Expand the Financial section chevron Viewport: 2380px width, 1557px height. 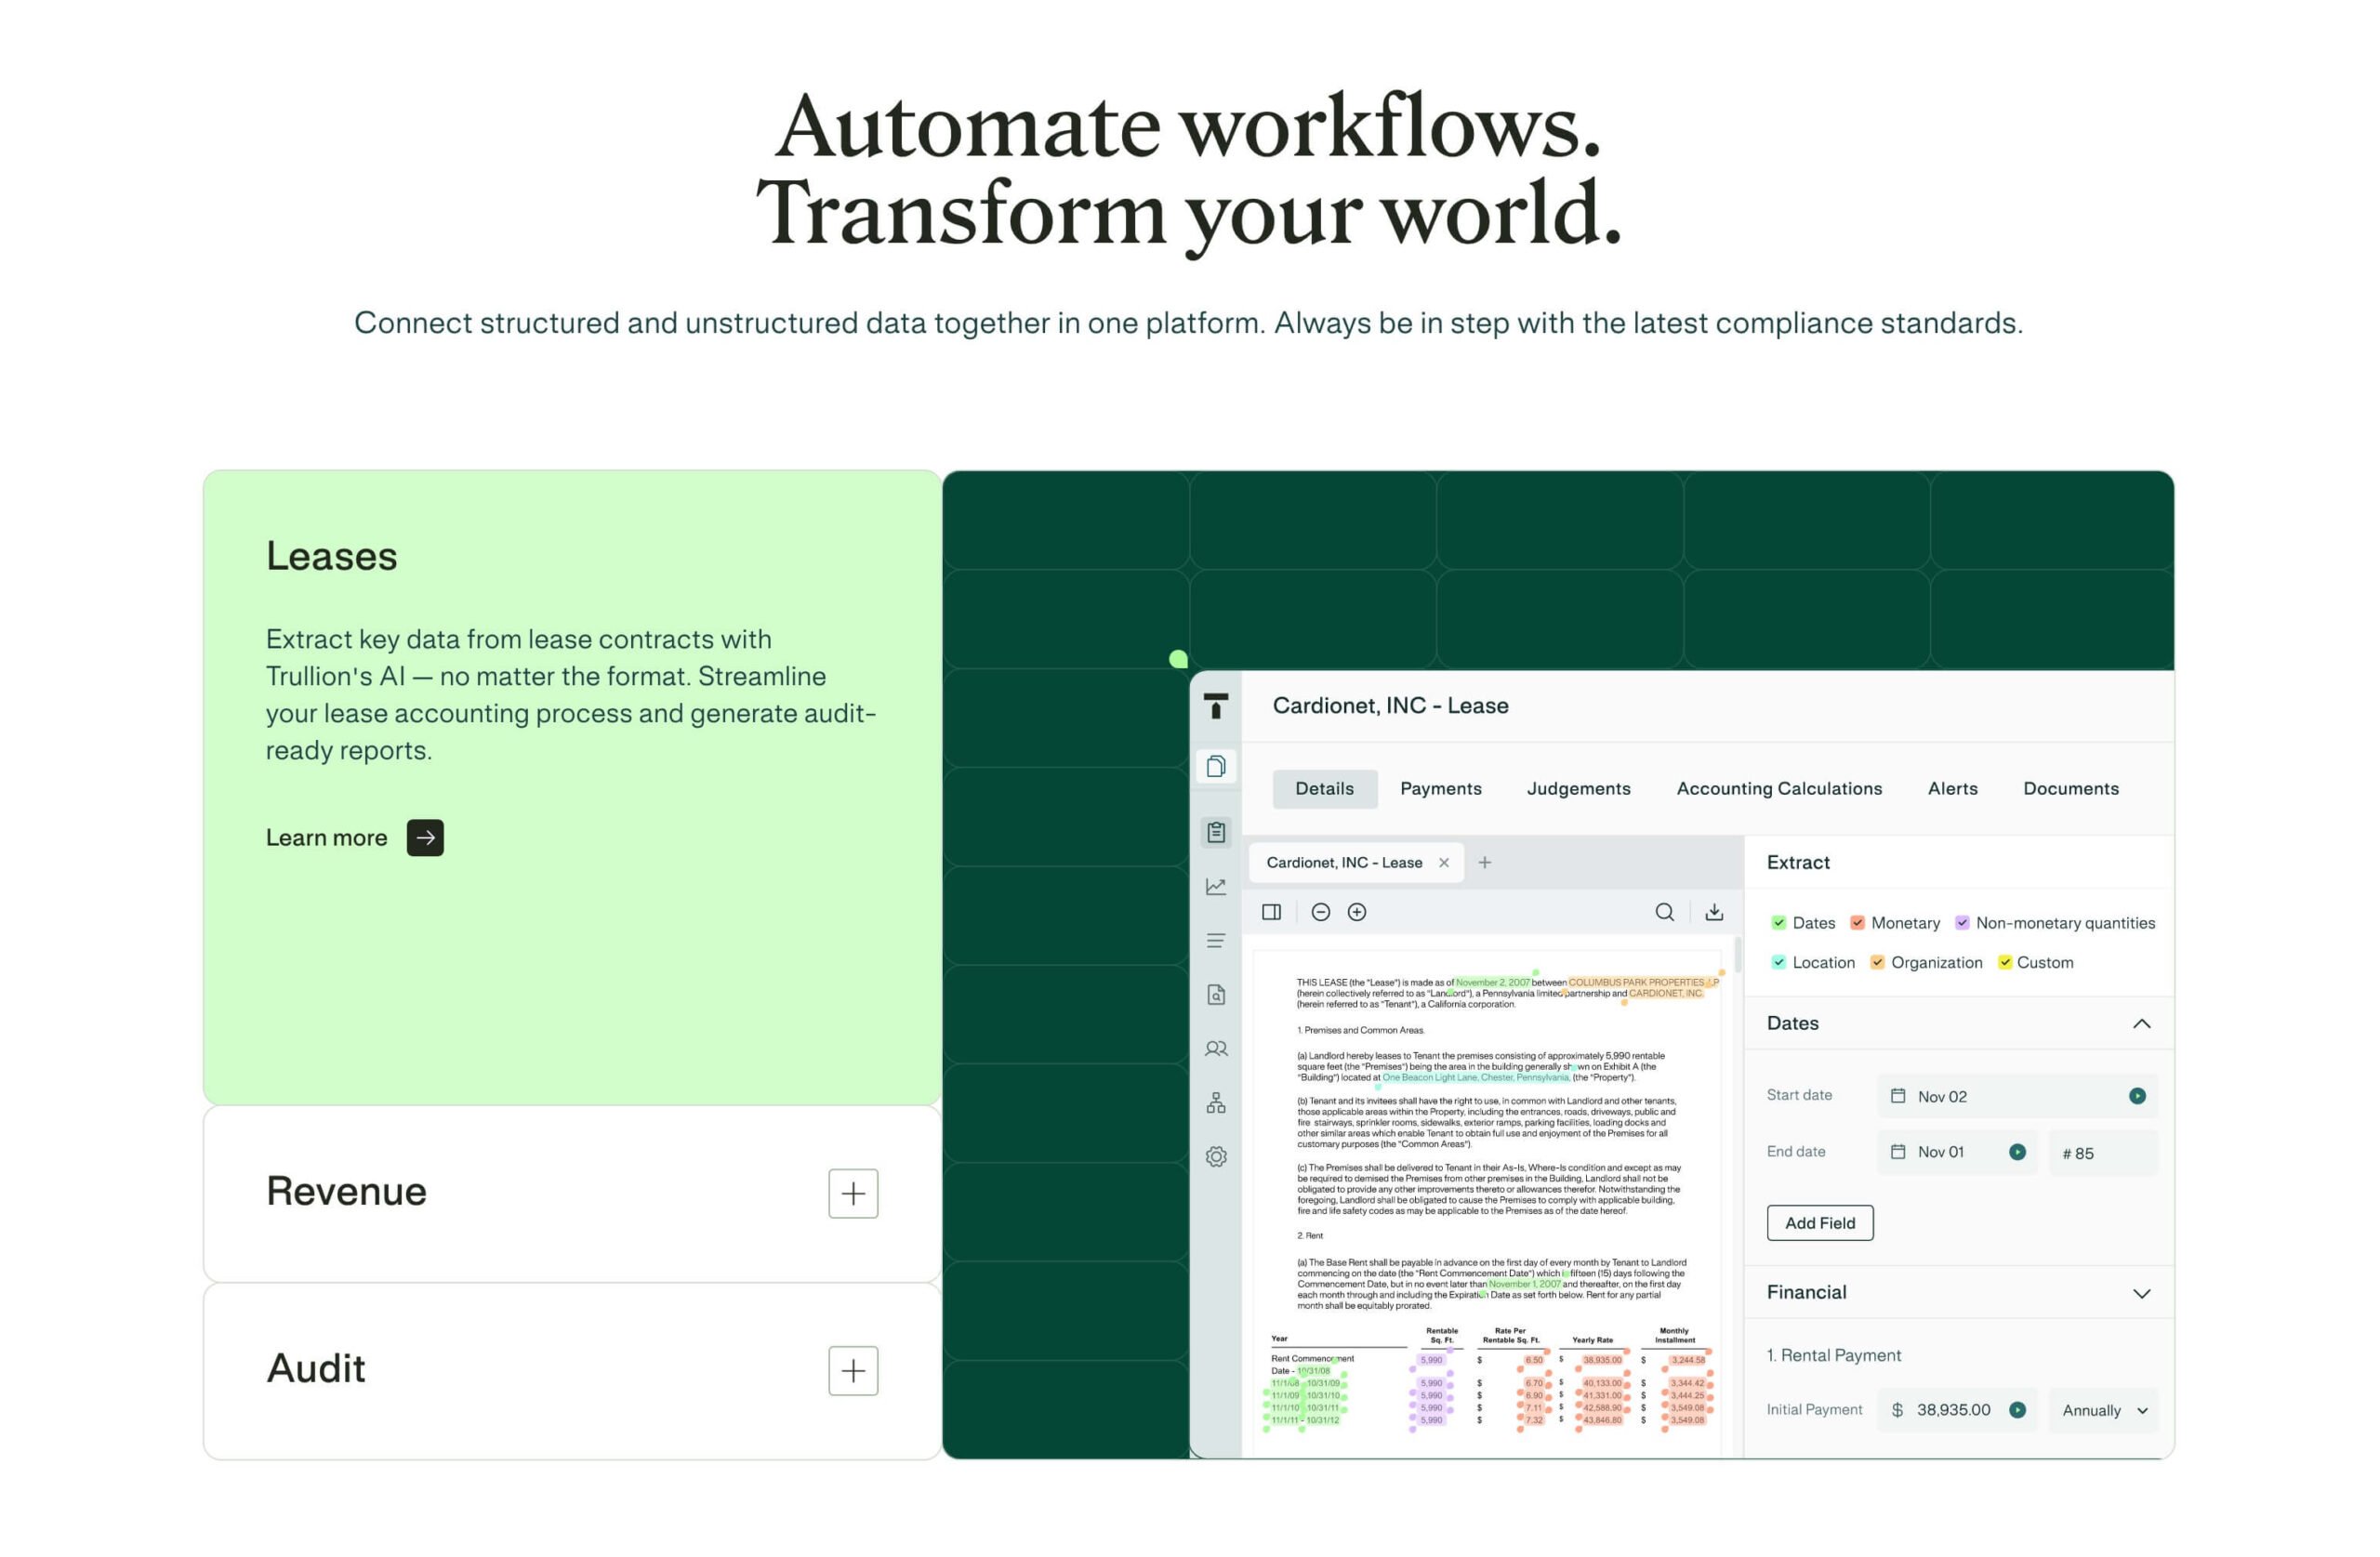coord(2141,1294)
